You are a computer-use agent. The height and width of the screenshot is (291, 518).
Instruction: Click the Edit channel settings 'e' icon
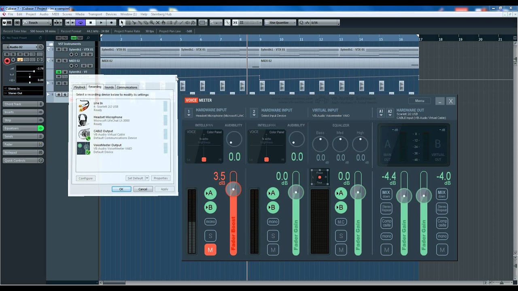[x=41, y=47]
